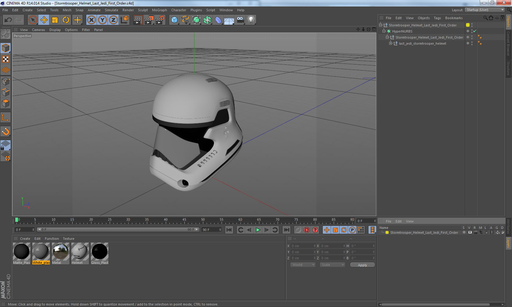Enable Model mode cube in sidebar
Viewport: 512px width, 307px height.
pyautogui.click(x=5, y=48)
